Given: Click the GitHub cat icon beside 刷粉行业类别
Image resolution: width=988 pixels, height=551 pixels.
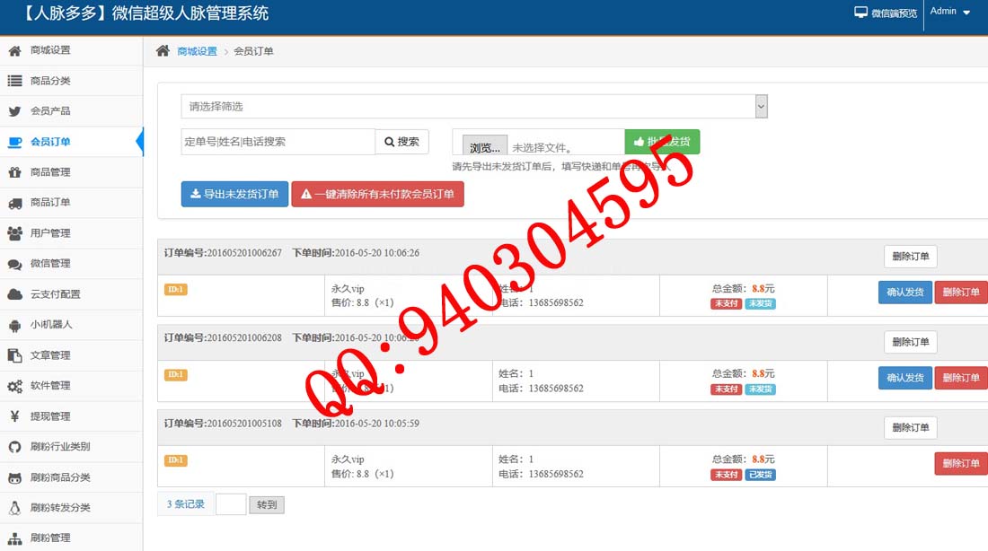Looking at the screenshot, I should 14,447.
